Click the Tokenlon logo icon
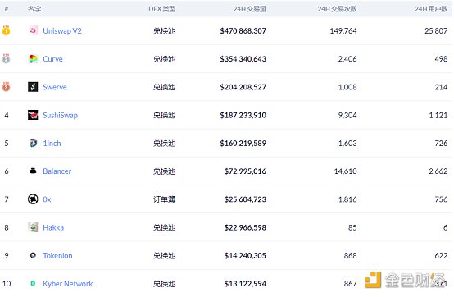Image resolution: width=454 pixels, height=297 pixels. click(x=33, y=255)
